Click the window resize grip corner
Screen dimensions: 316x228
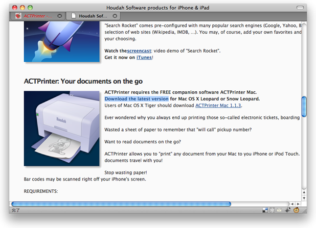tap(305, 211)
